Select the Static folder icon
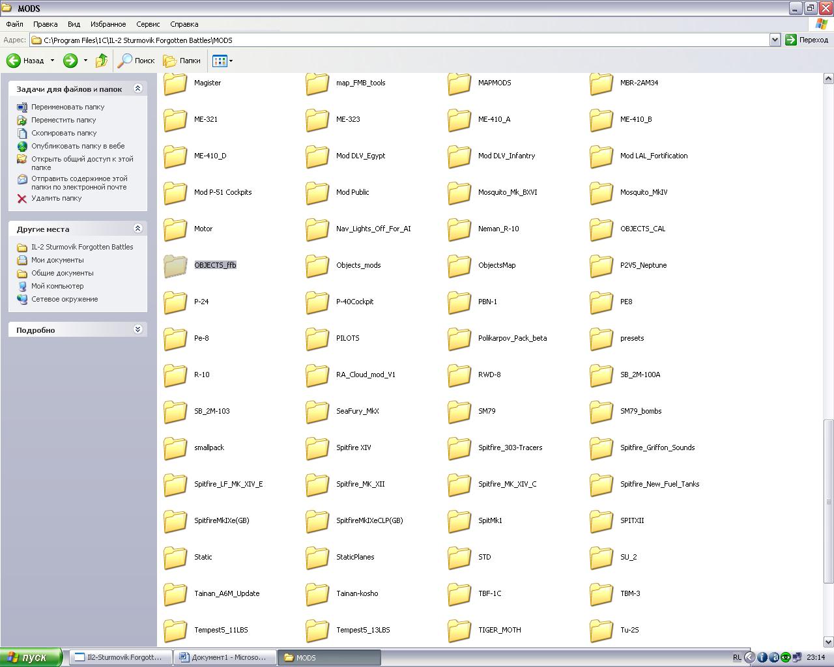834x667 pixels. (x=175, y=557)
